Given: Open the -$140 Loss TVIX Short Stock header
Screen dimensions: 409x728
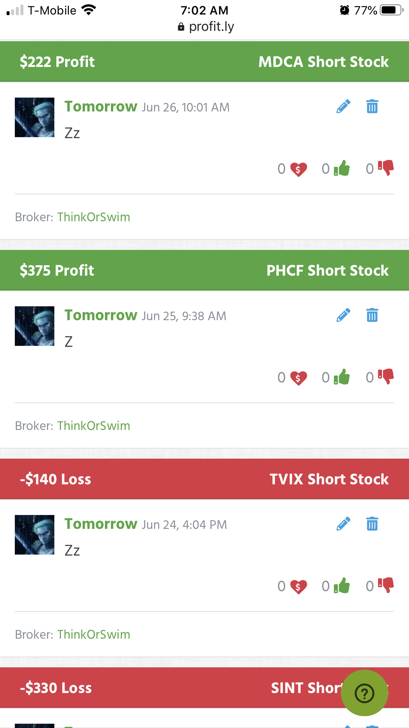Looking at the screenshot, I should (204, 479).
